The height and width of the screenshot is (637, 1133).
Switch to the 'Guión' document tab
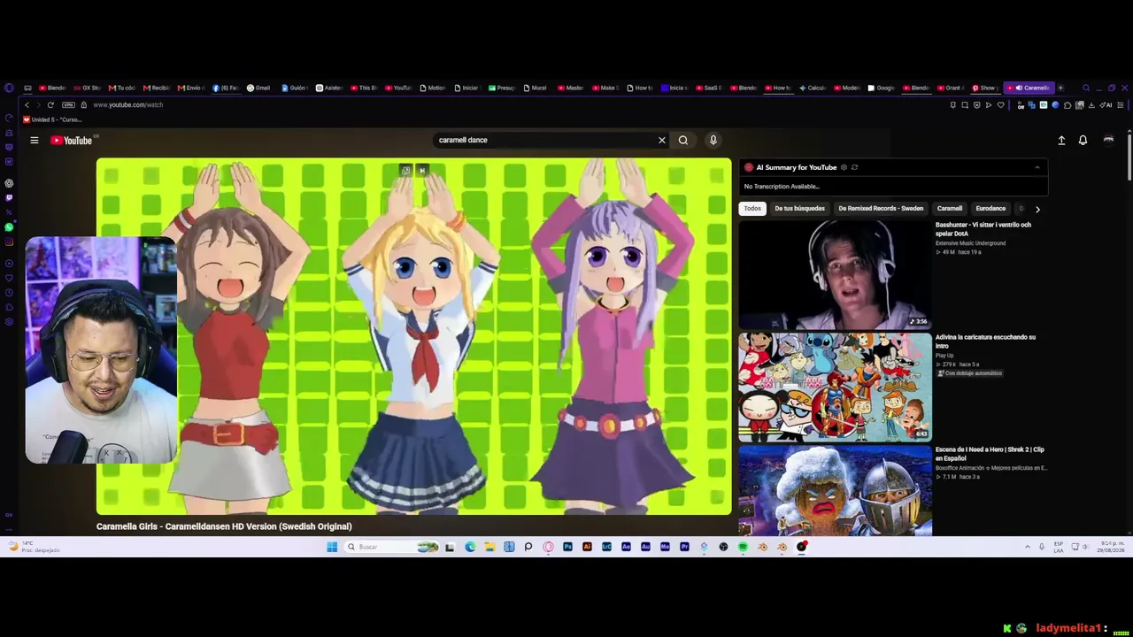(294, 88)
